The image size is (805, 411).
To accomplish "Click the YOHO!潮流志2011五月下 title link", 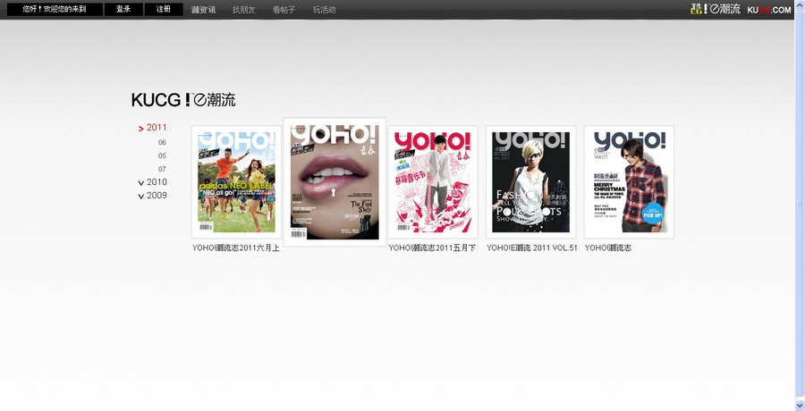I will point(432,248).
